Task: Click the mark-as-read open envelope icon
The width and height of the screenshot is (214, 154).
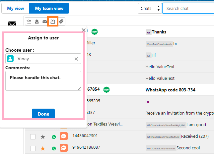Action: [37, 22]
